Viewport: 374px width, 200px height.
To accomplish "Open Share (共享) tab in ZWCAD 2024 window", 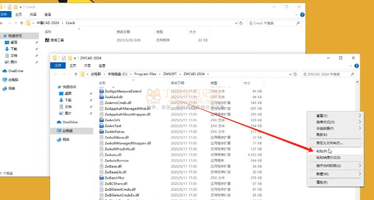I will coord(87,65).
